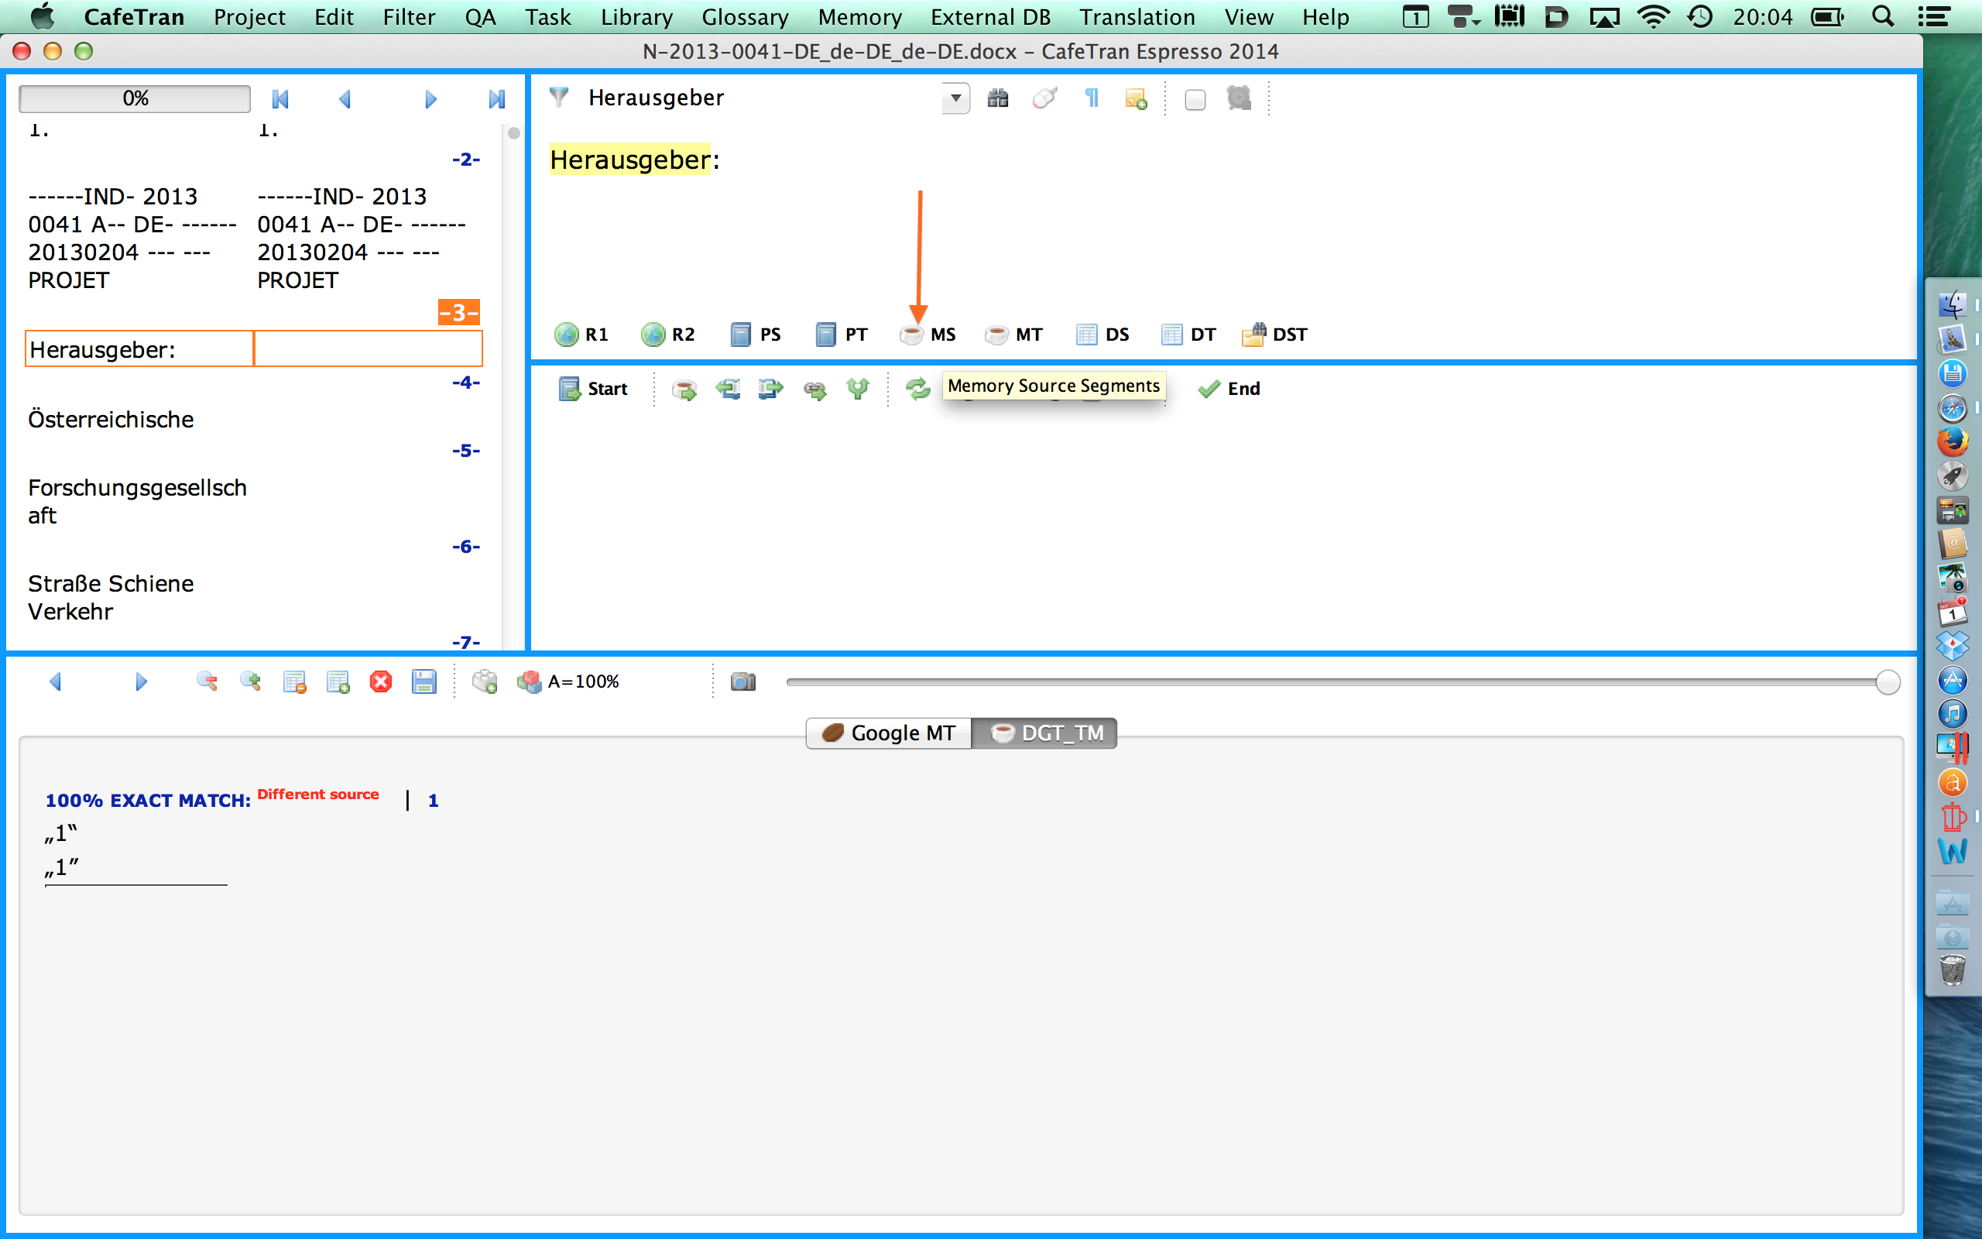Click the binoculars search icon

pyautogui.click(x=996, y=98)
